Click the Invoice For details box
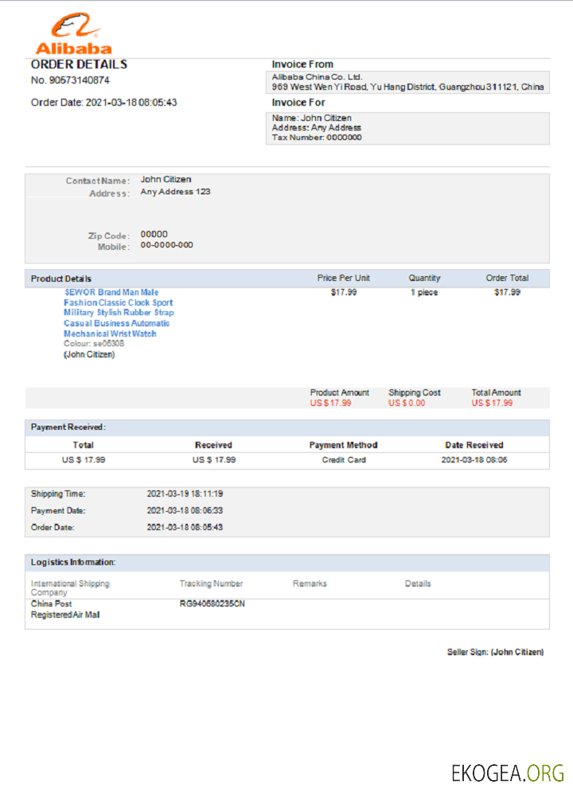The height and width of the screenshot is (796, 573). (x=407, y=128)
